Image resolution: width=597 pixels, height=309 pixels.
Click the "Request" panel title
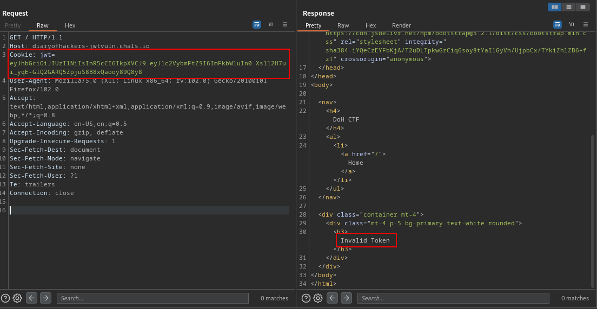[x=15, y=14]
